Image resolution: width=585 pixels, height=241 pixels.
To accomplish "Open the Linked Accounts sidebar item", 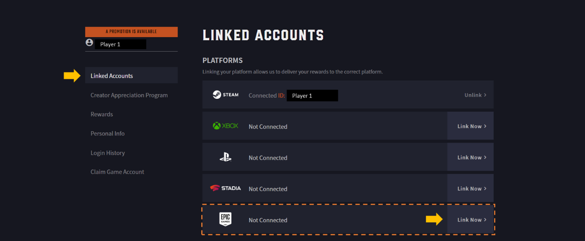I will pyautogui.click(x=112, y=76).
